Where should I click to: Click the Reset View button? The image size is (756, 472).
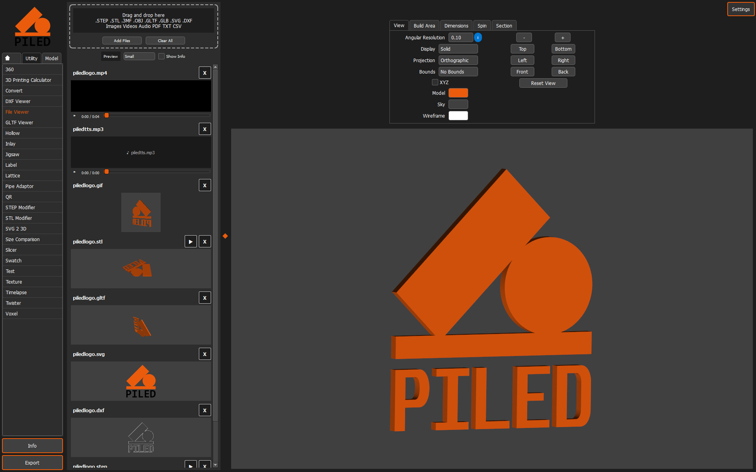coord(543,83)
